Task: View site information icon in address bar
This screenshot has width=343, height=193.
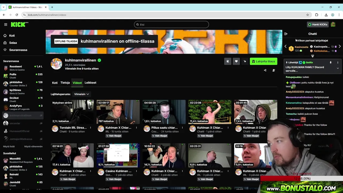Action: click(24, 15)
